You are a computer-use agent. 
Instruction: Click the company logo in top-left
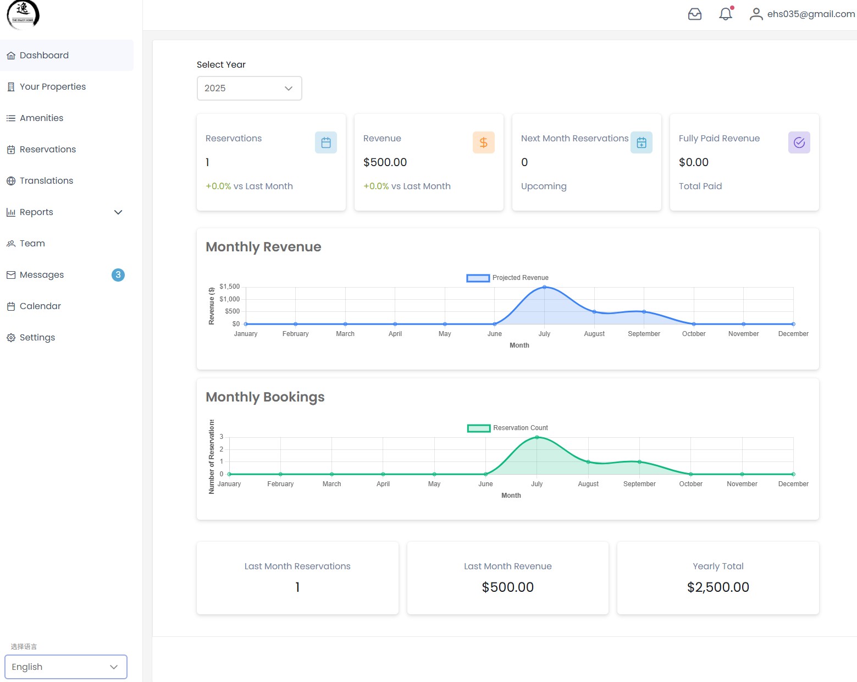click(23, 15)
